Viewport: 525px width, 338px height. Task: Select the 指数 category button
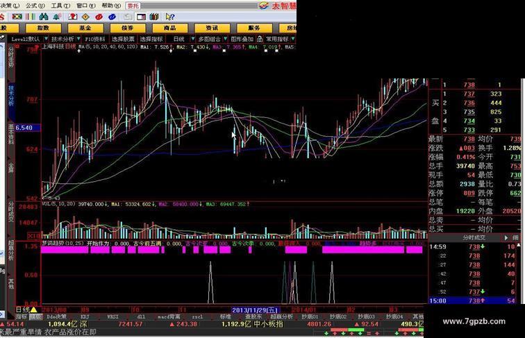click(43, 28)
